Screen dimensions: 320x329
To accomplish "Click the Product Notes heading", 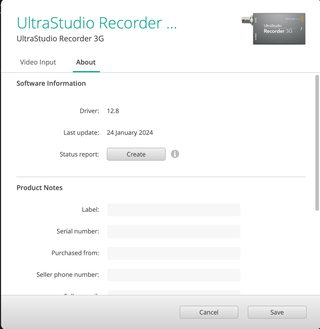I will tap(39, 188).
